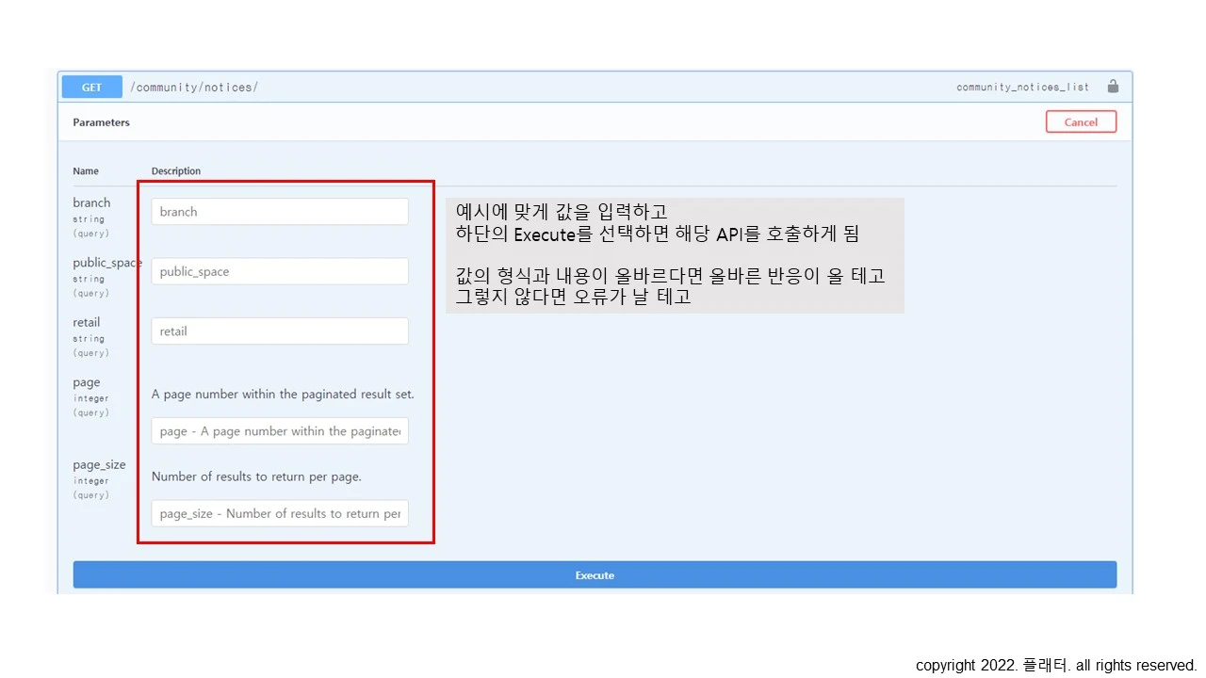Select the page_size parameter name label
Screen dimensions: 1206x678
tap(99, 463)
